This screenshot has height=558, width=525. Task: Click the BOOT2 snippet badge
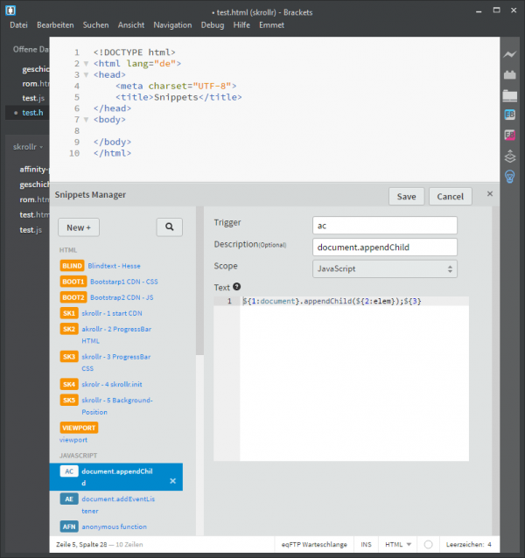pos(73,297)
